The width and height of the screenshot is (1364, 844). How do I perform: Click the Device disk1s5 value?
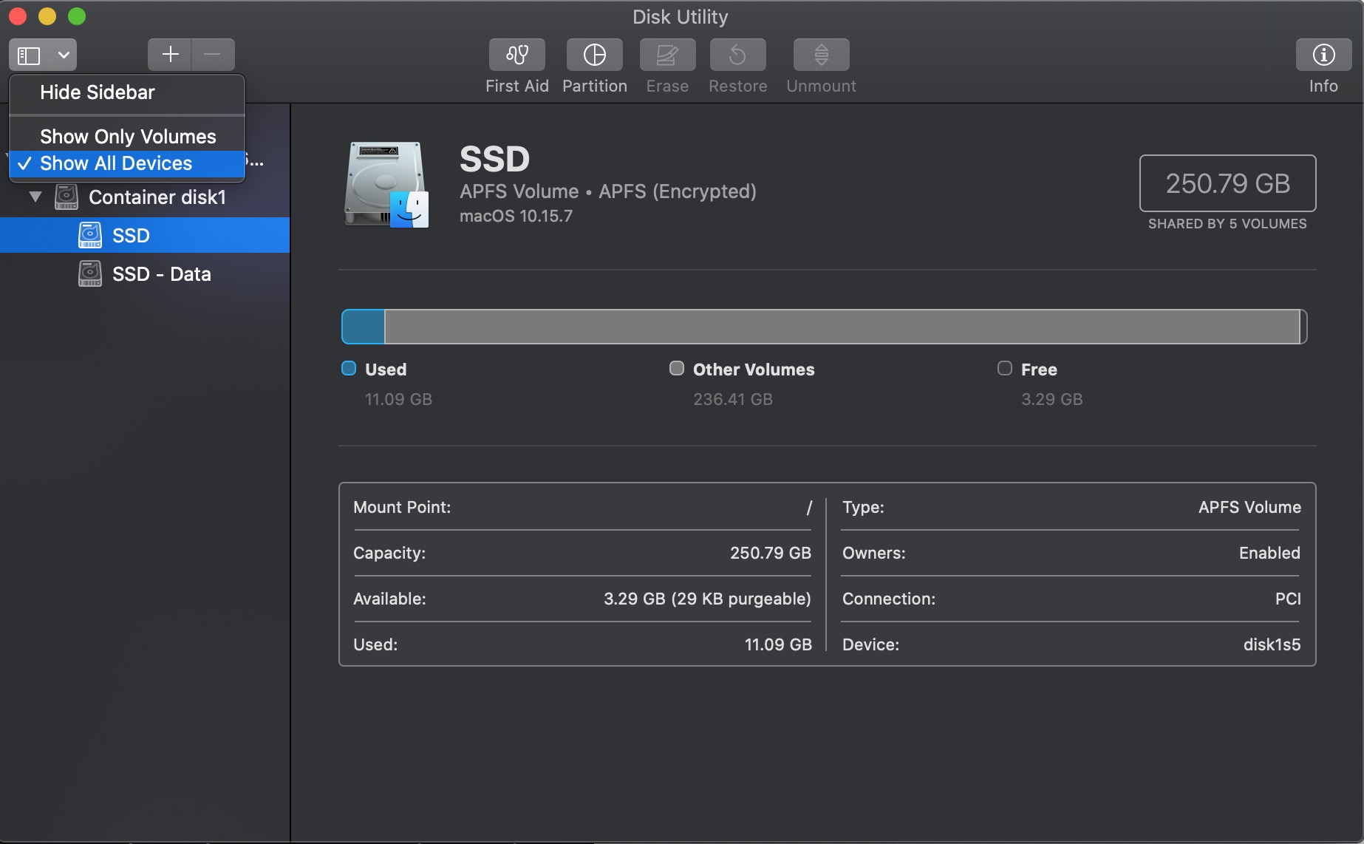point(1272,644)
